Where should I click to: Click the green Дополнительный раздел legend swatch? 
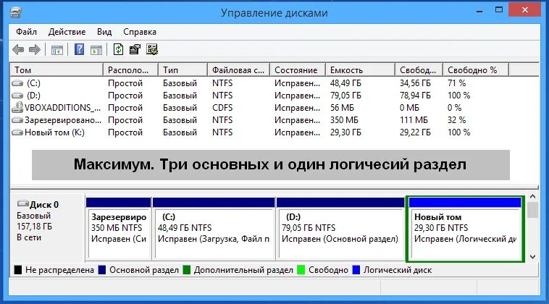(x=187, y=270)
